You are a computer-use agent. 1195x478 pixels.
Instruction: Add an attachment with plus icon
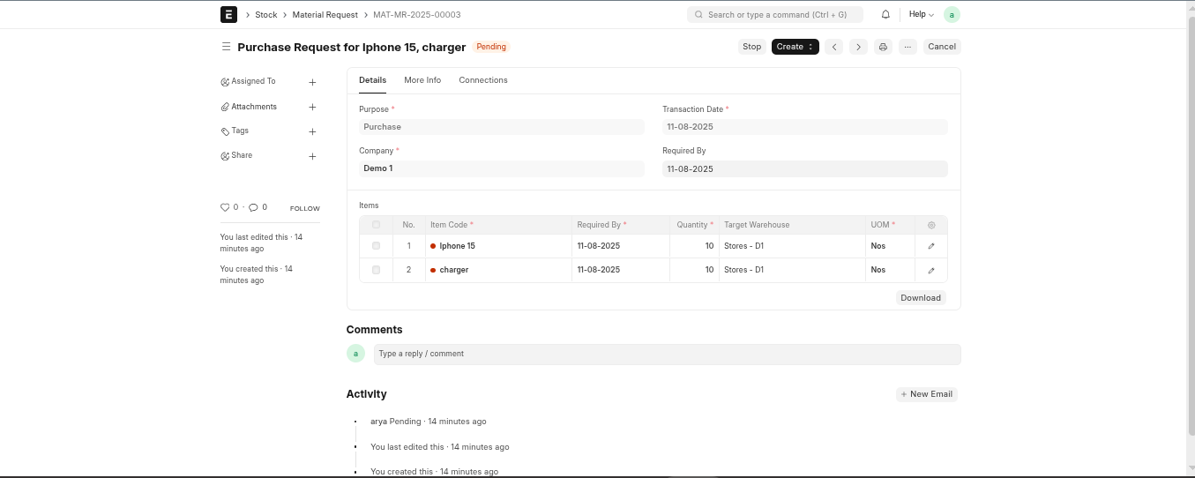pos(312,107)
